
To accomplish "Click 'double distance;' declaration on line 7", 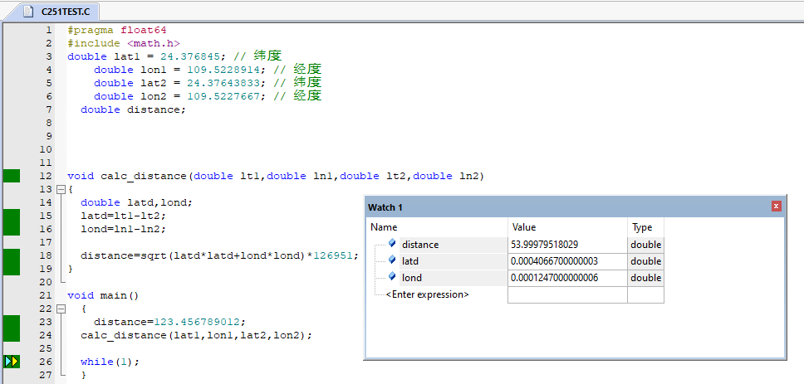I will 134,109.
